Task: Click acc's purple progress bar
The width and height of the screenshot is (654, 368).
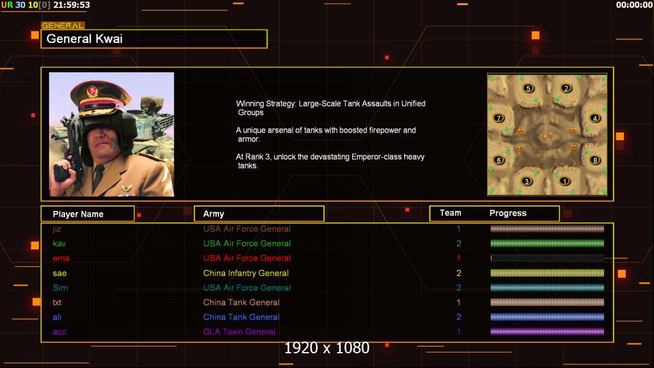Action: [x=547, y=332]
